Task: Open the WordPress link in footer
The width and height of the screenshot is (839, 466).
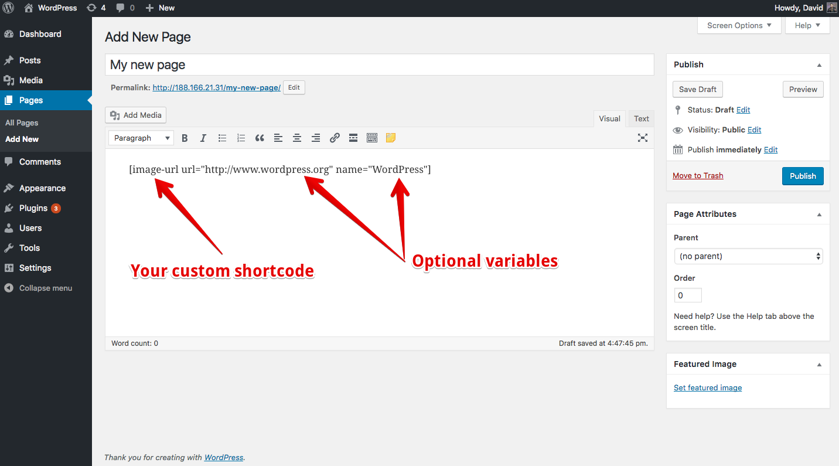Action: [x=224, y=457]
